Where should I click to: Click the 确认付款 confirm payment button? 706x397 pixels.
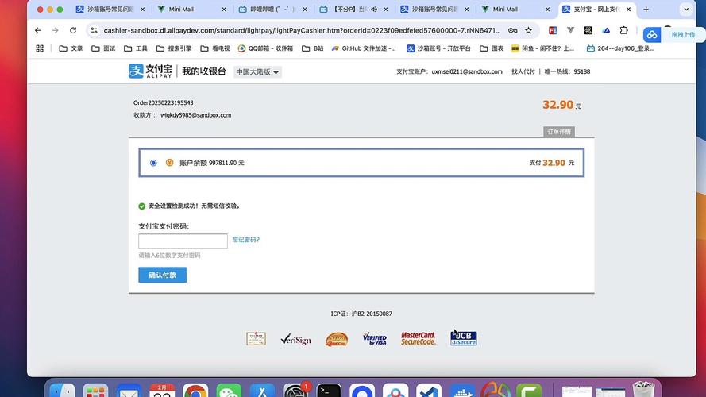[162, 275]
